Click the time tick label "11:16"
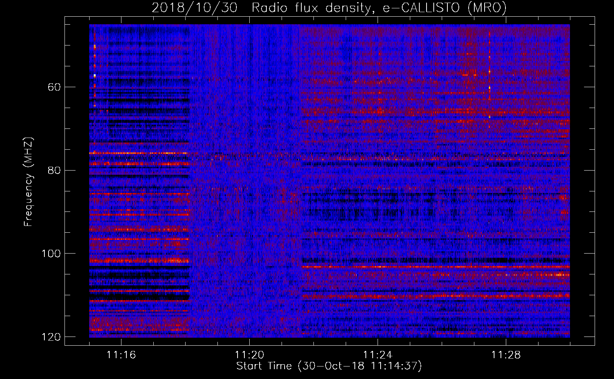 point(121,355)
